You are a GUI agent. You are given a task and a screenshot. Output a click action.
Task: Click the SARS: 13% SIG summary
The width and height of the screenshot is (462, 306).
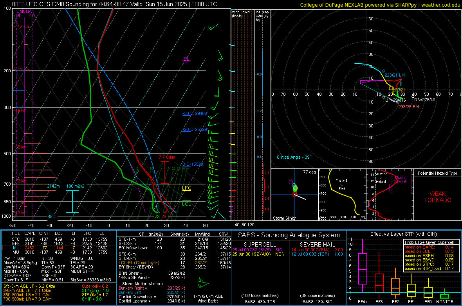317,302
